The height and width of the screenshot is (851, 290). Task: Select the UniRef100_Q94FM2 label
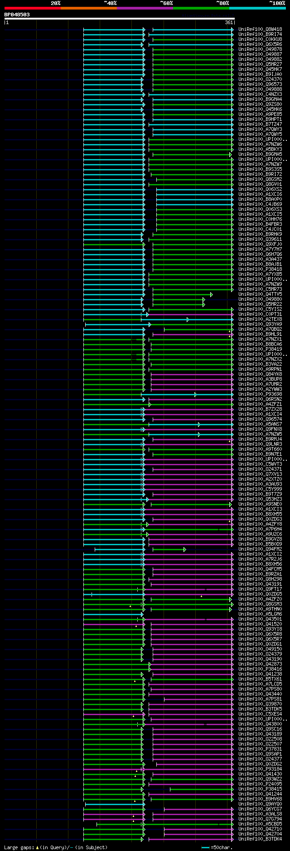260,549
